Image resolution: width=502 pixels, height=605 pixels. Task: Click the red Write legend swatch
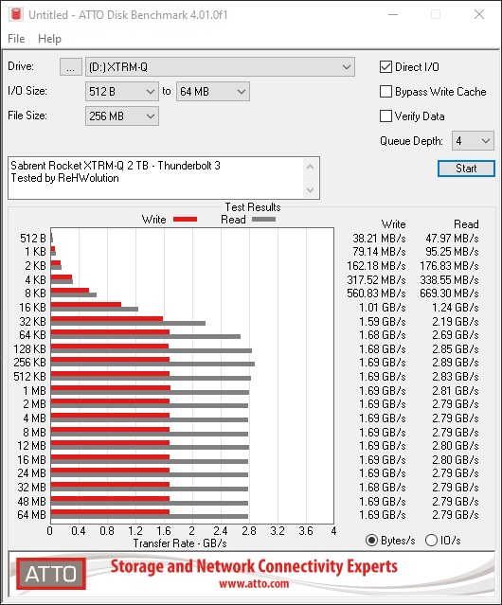[x=186, y=220]
